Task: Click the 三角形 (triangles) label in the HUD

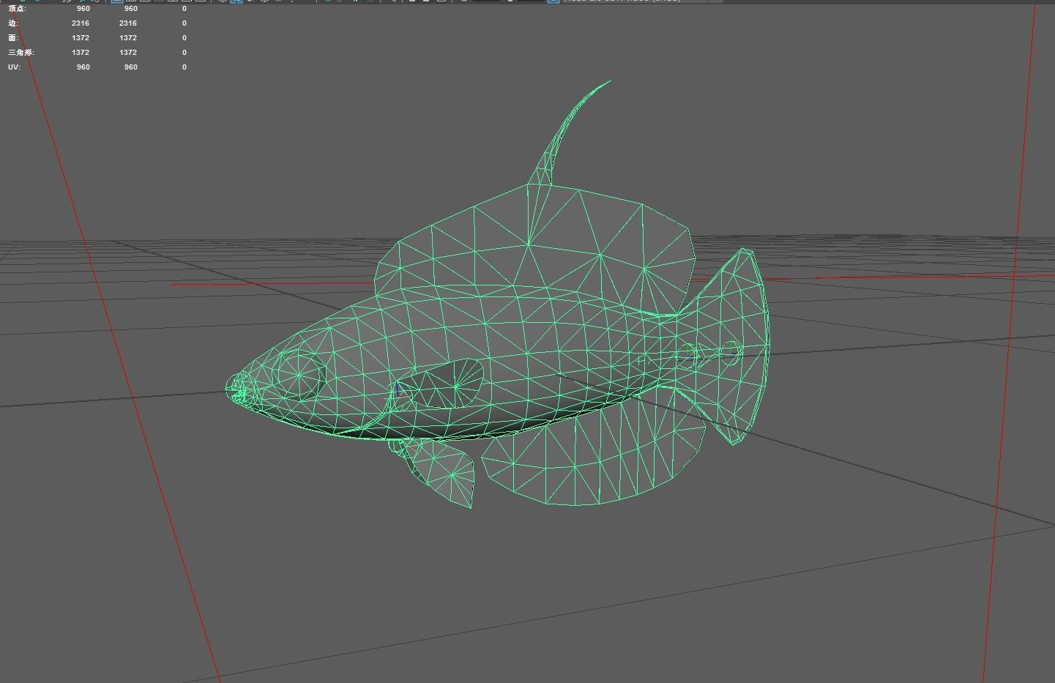Action: point(20,52)
